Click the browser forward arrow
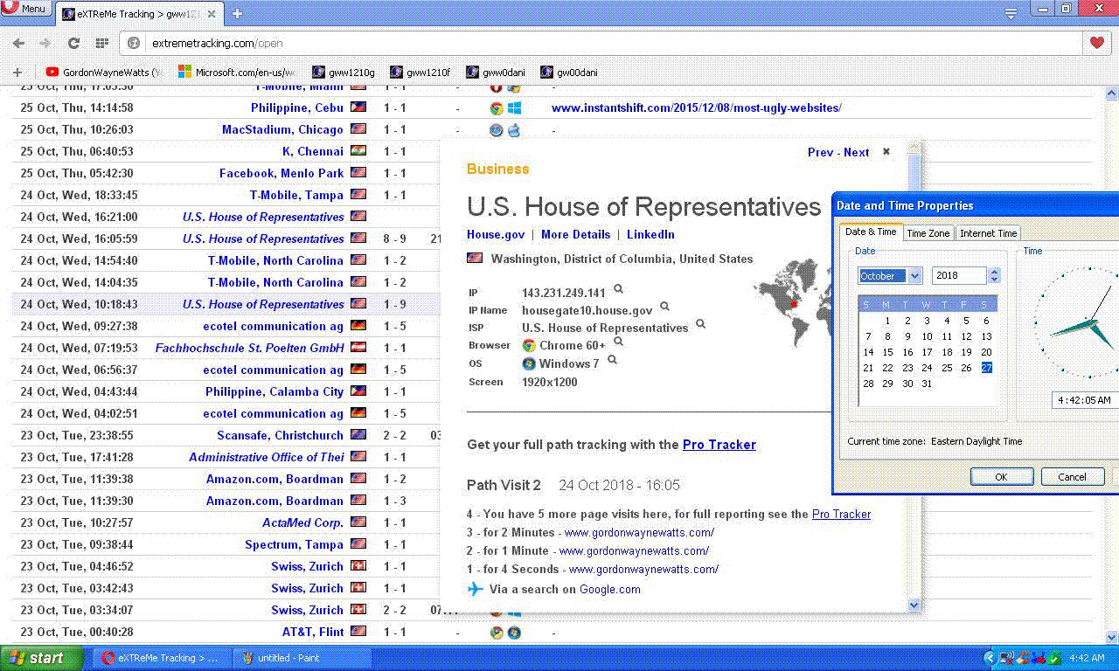The height and width of the screenshot is (671, 1119). pos(45,43)
